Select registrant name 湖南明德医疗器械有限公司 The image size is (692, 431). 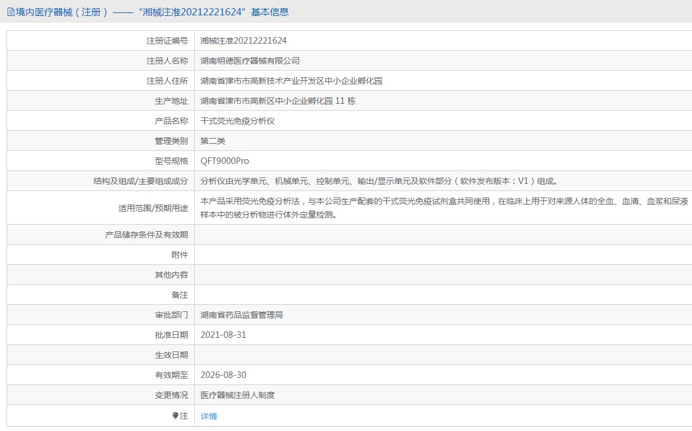(250, 61)
